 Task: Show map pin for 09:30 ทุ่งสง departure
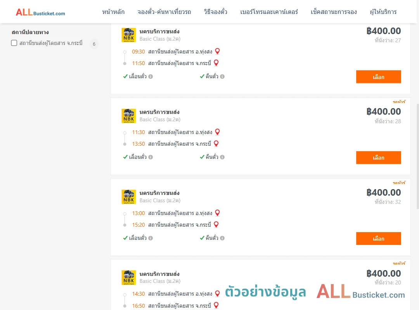[x=218, y=51]
